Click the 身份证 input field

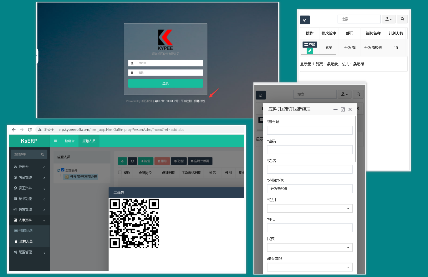pos(309,130)
